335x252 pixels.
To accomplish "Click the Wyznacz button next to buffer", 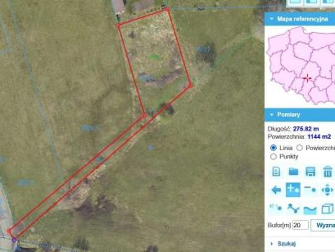I will (323, 225).
